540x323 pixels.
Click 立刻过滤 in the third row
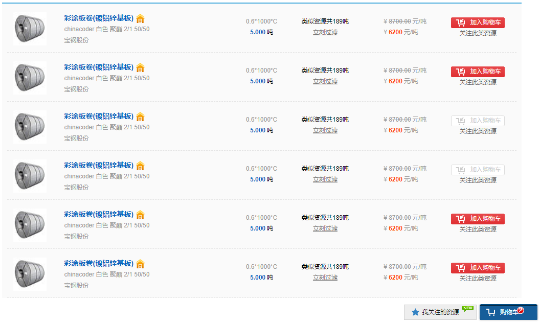point(325,130)
